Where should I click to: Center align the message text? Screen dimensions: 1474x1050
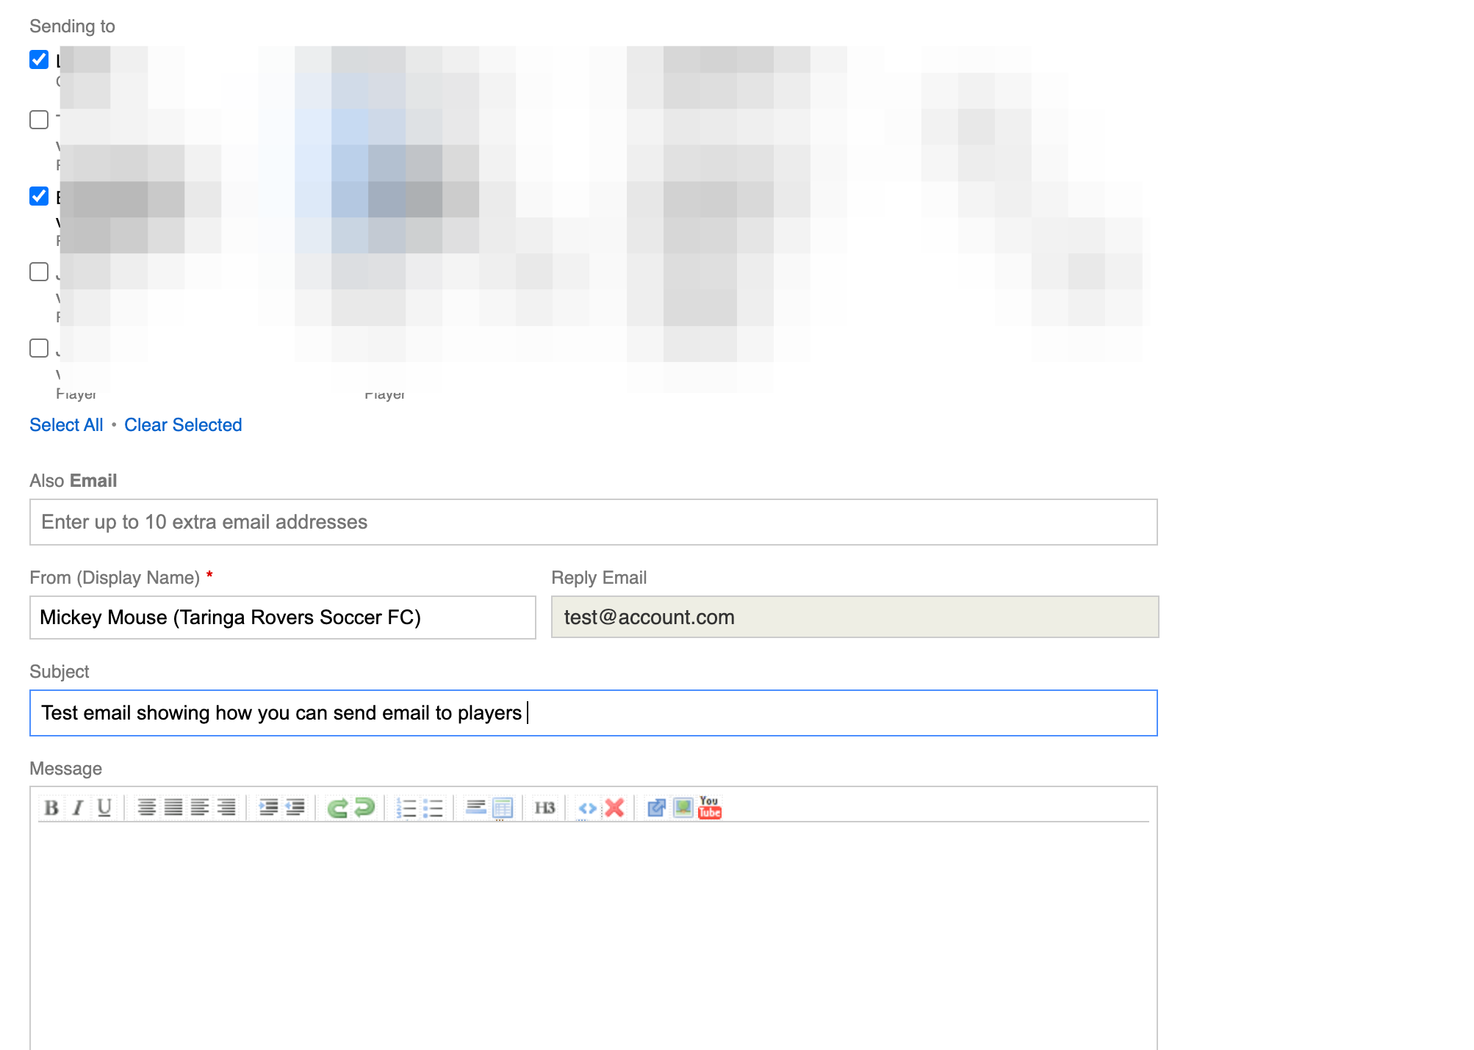coord(147,808)
